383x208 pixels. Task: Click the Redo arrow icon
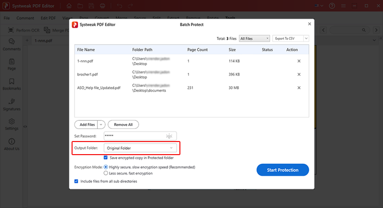131,6
